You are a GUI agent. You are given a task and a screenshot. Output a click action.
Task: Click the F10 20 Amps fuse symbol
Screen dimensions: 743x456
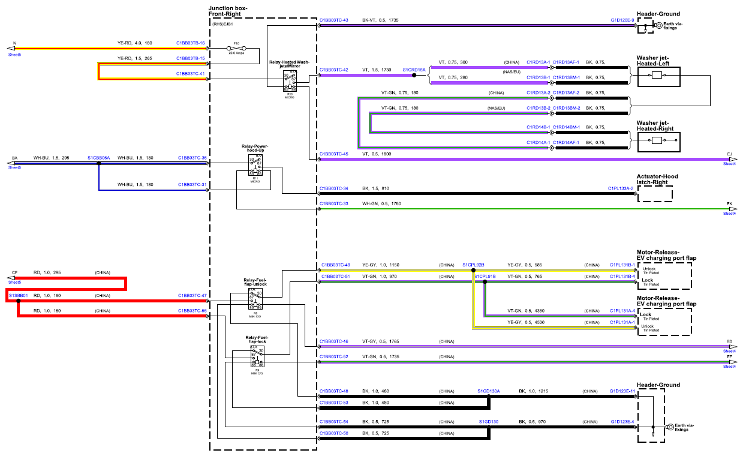[236, 48]
